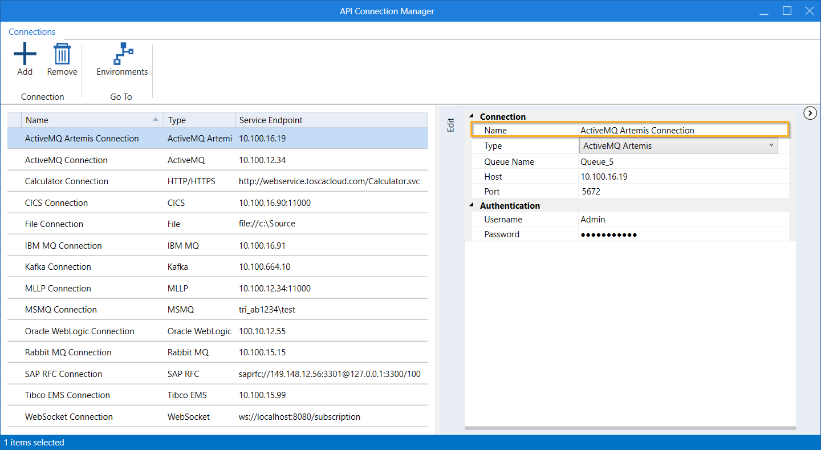
Task: Open the Connections ribbon tab
Action: pos(32,32)
